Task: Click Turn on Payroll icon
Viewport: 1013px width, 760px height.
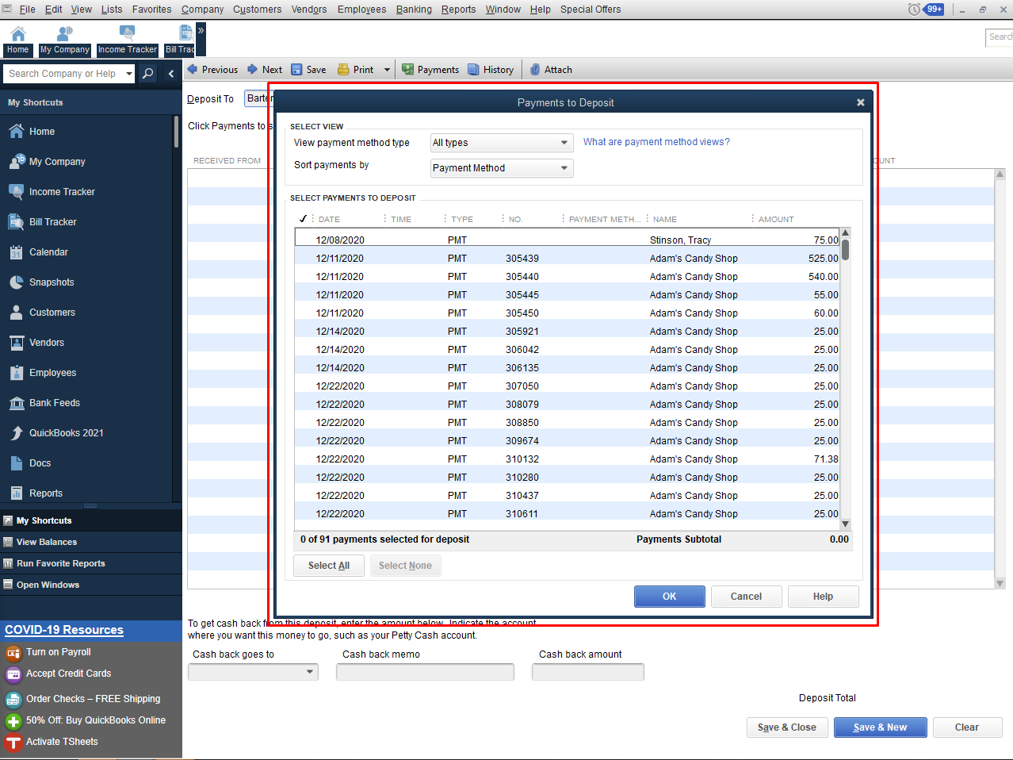Action: coord(13,653)
